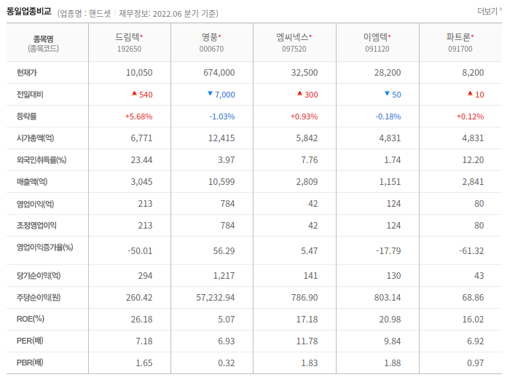
Task: Click the EPS value 803.14
Action: (x=388, y=298)
